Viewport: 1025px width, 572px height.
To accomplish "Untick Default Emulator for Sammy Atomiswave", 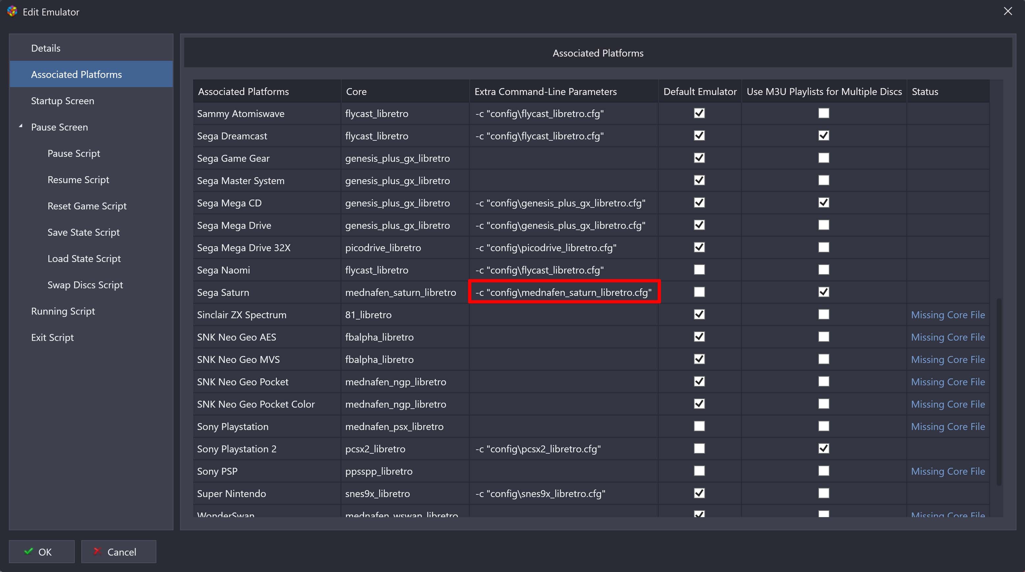I will pos(699,113).
